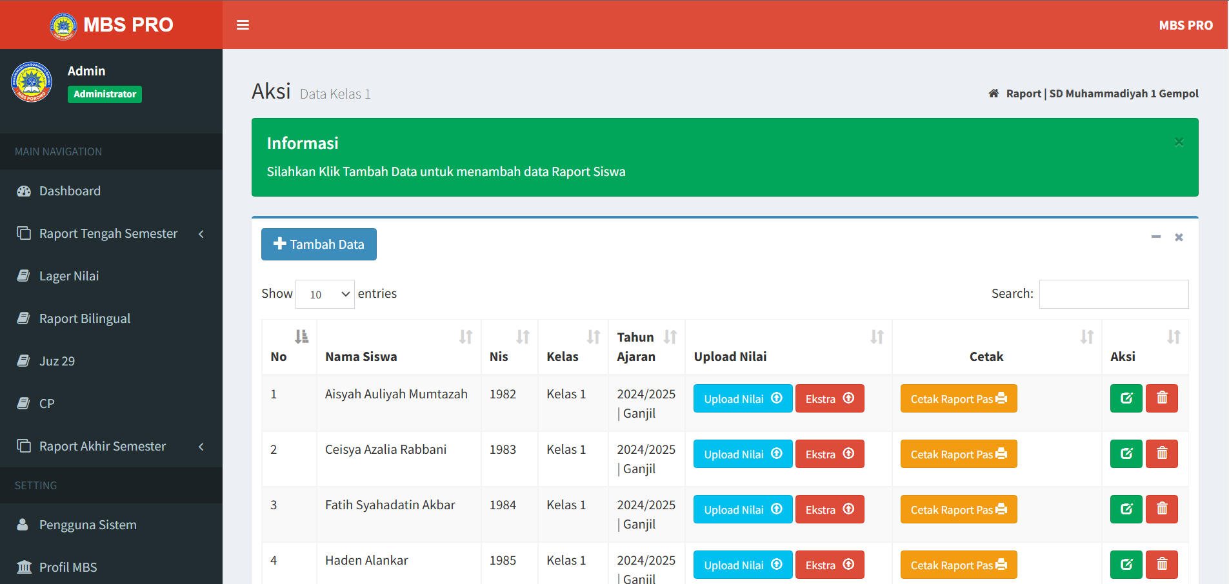
Task: Open Lager Nilai from the sidebar
Action: pos(69,276)
